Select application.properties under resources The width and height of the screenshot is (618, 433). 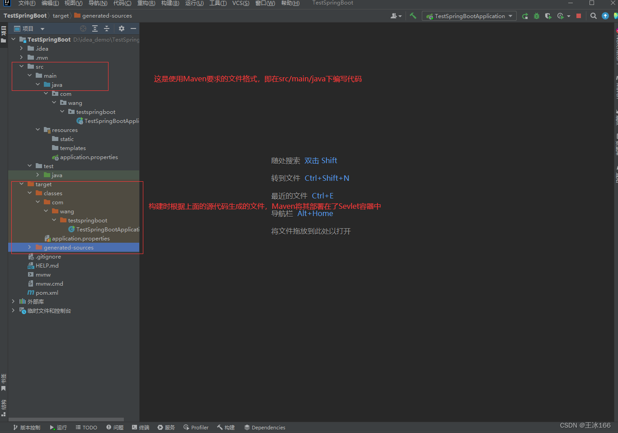pos(85,157)
